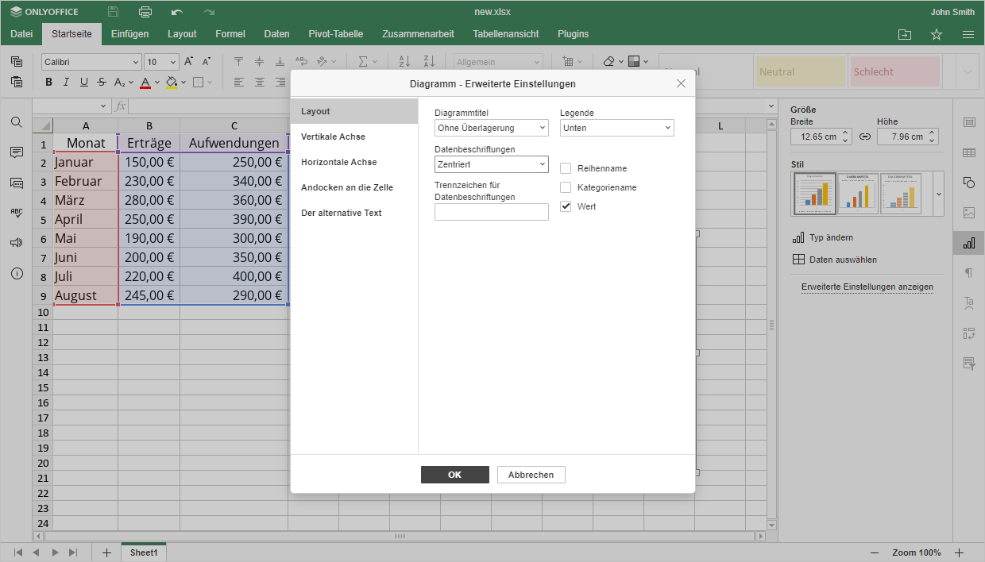Increase font size
Screen dimensions: 985x562
point(188,61)
